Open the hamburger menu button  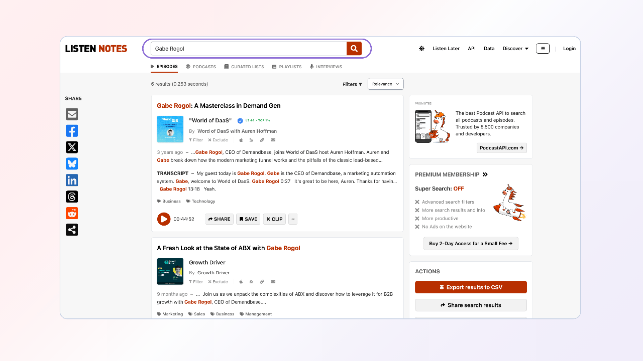(543, 49)
